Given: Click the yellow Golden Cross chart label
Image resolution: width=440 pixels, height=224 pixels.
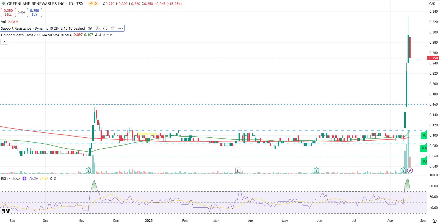Looking at the screenshot, I should [147, 134].
